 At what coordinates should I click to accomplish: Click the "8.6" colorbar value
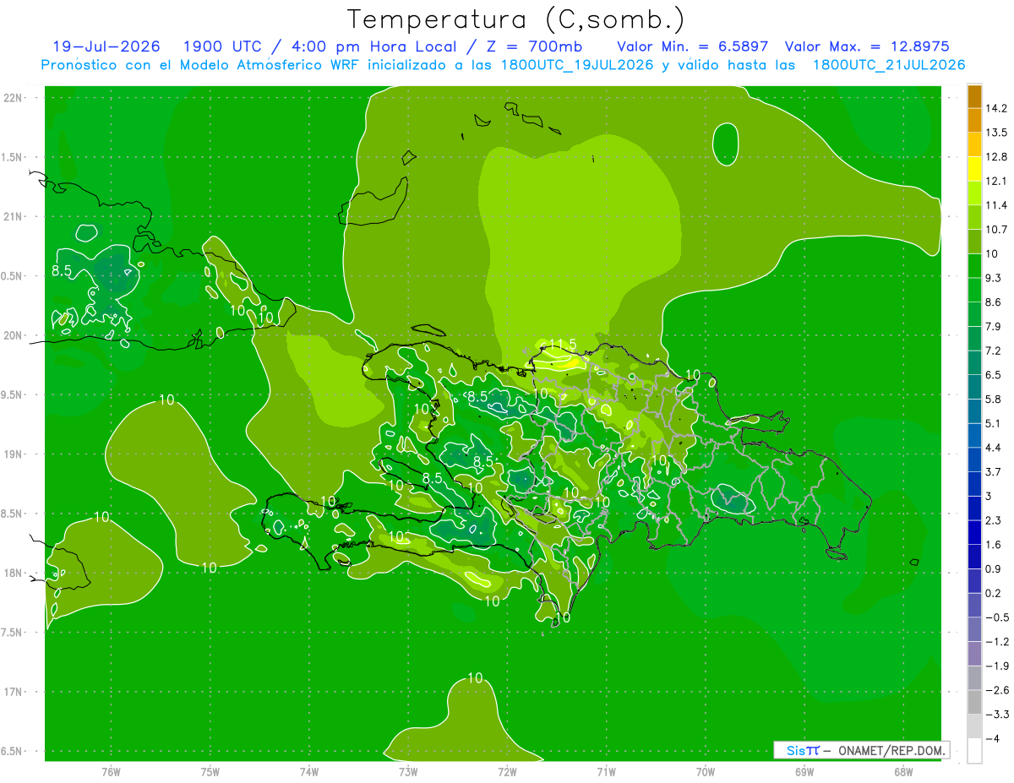point(994,302)
